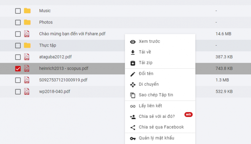Screen dimensions: 251x144
Task: Click the 743.8 KB size value
Action: (224, 68)
